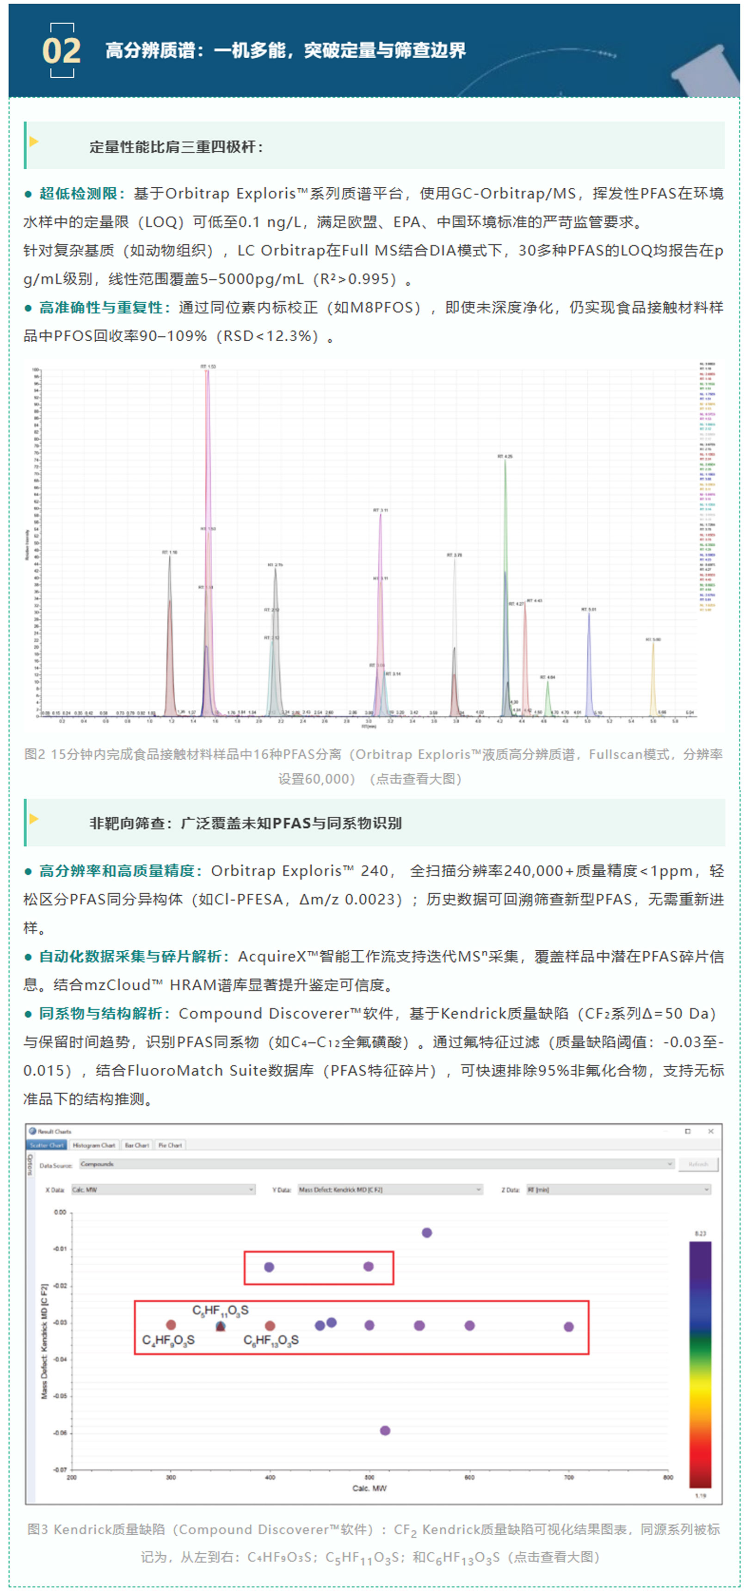
Task: Click the chromatogram trace legend on right
Action: [708, 487]
